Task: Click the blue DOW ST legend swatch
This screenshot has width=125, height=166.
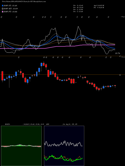Action: click(2, 6)
